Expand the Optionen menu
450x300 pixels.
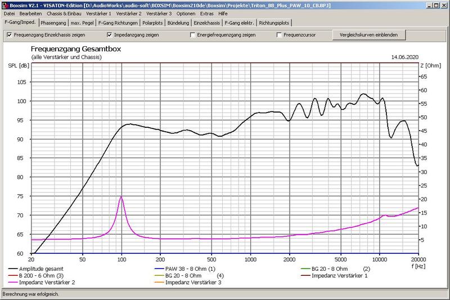point(186,14)
